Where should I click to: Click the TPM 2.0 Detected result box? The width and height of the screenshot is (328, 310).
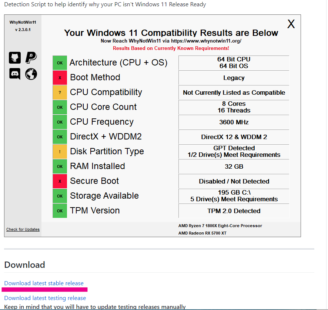click(234, 211)
